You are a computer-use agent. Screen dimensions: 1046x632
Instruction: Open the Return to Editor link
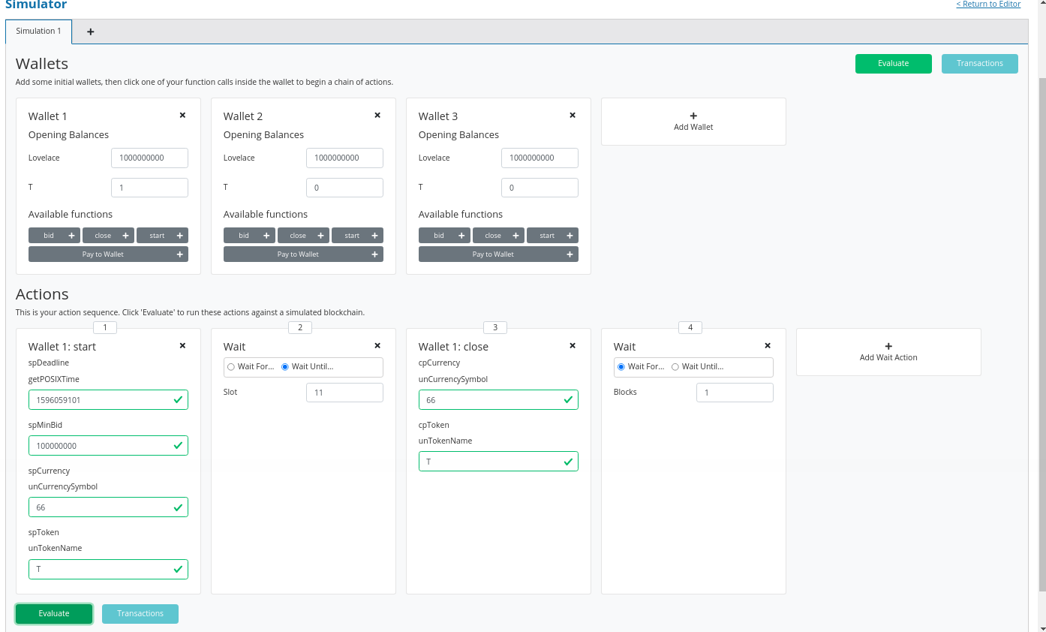point(987,5)
